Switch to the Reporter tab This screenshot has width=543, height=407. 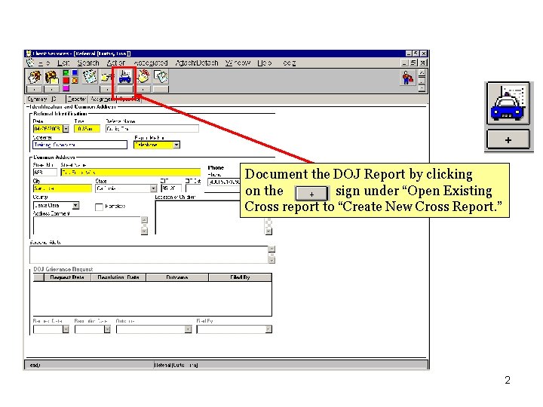coord(76,99)
